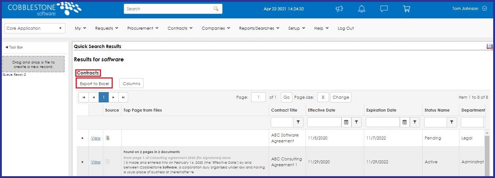The width and height of the screenshot is (495, 178).
Task: Go to previous page of results
Action: coord(94,97)
